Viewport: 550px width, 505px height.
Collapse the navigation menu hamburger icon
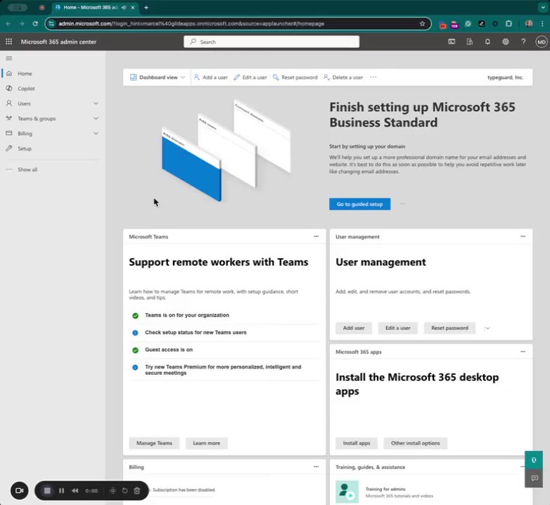tap(9, 58)
